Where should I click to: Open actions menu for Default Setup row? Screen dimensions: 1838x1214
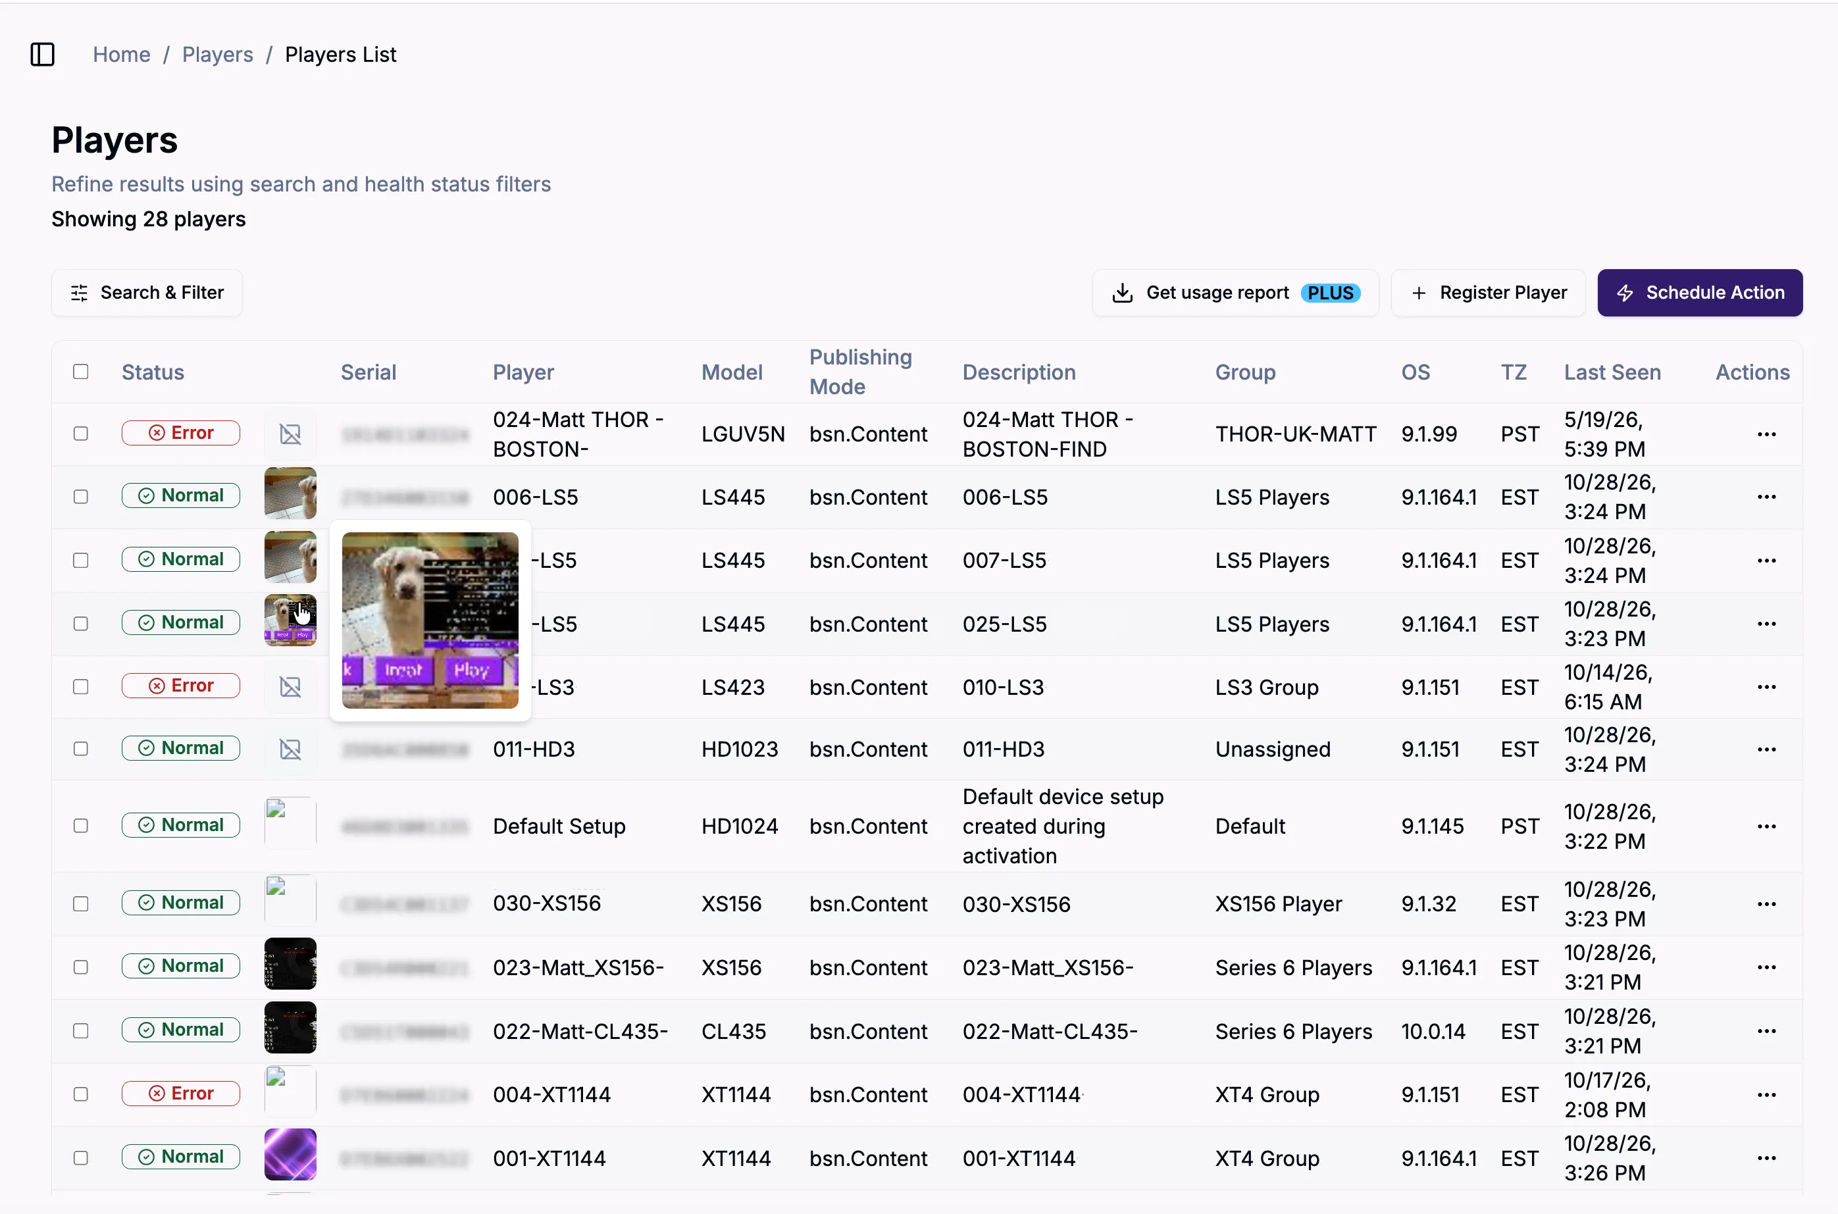coord(1766,825)
